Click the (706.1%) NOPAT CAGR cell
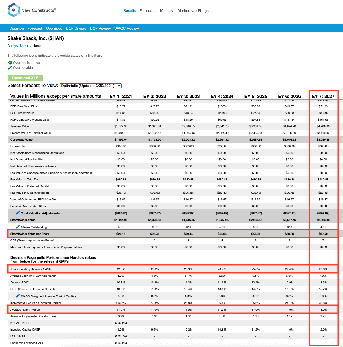Image resolution: width=343 pixels, height=347 pixels. click(121, 323)
